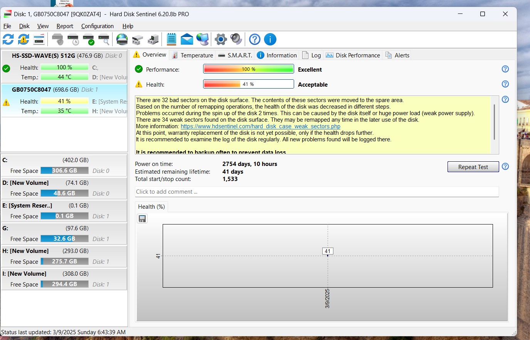
Task: Switch to the S.M.A.R.T. tab
Action: click(x=235, y=55)
